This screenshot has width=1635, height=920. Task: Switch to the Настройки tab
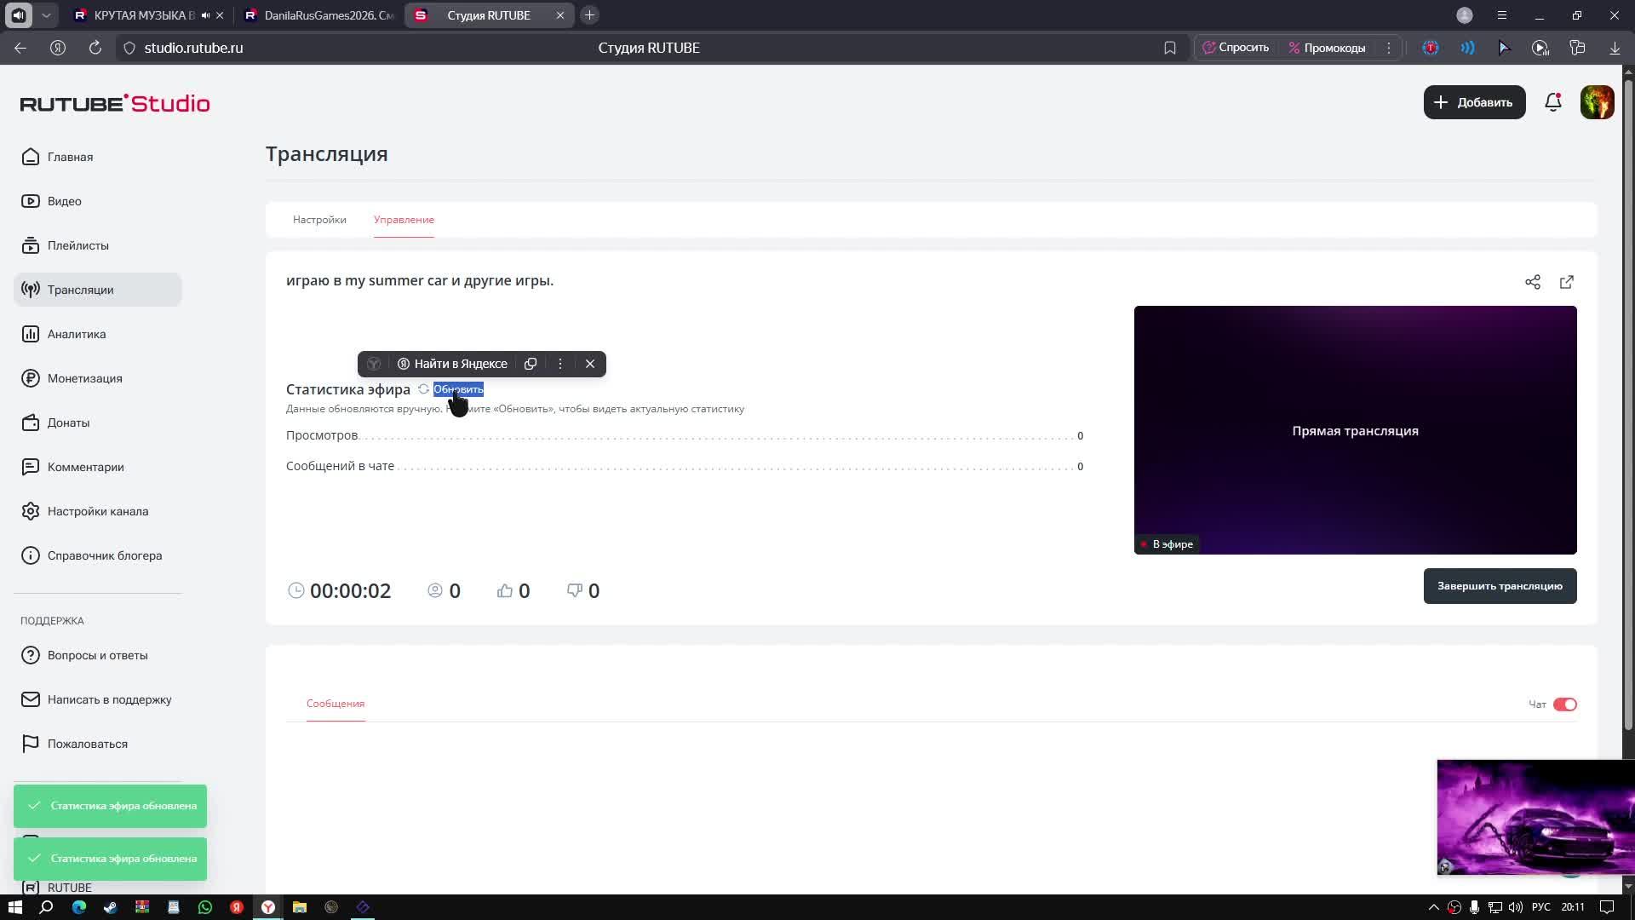[x=319, y=220]
